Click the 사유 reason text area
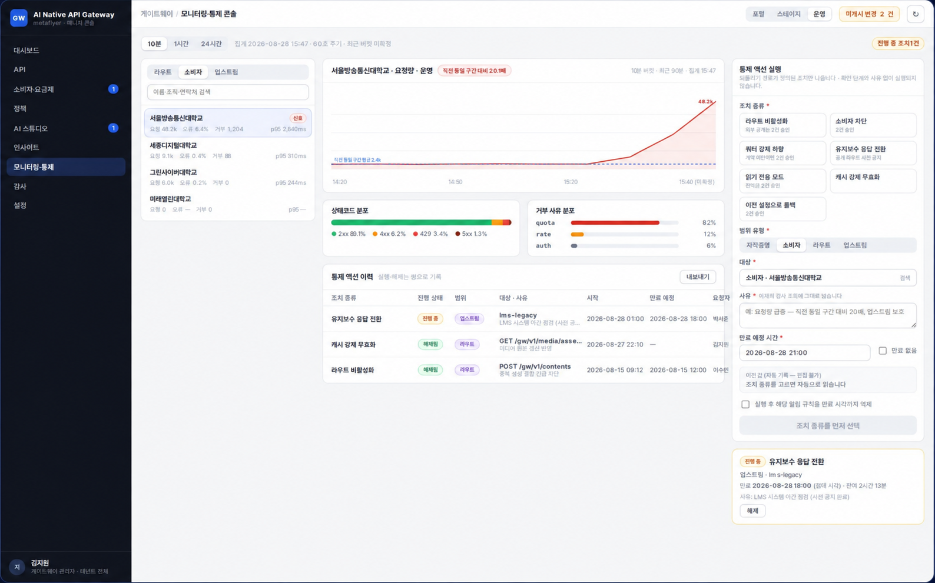 pyautogui.click(x=828, y=315)
